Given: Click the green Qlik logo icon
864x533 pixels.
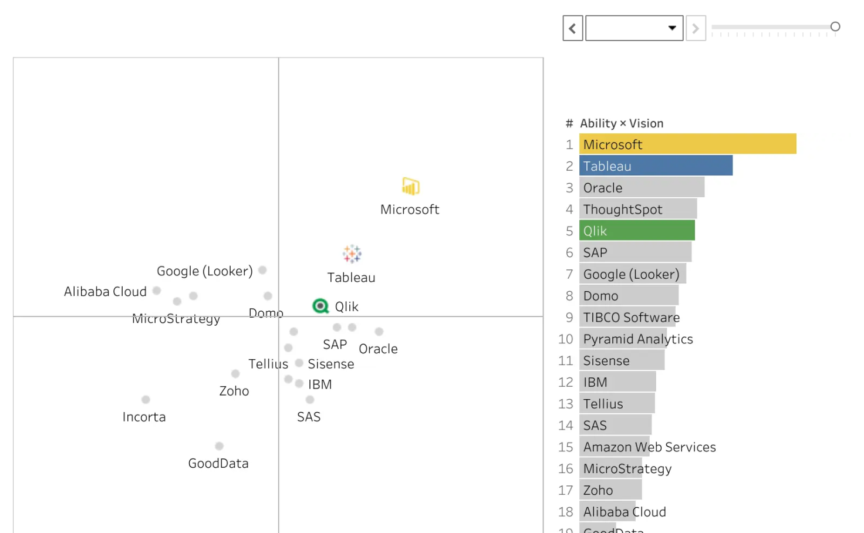Looking at the screenshot, I should click(320, 306).
